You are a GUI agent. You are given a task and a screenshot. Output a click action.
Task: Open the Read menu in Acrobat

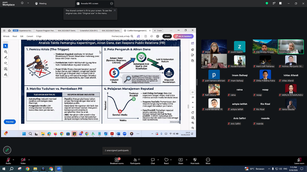click(15, 36)
